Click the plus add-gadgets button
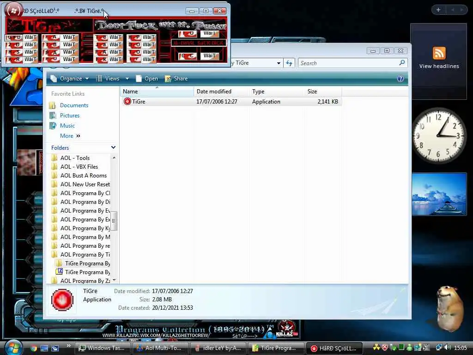This screenshot has height=355, width=473. [x=438, y=10]
